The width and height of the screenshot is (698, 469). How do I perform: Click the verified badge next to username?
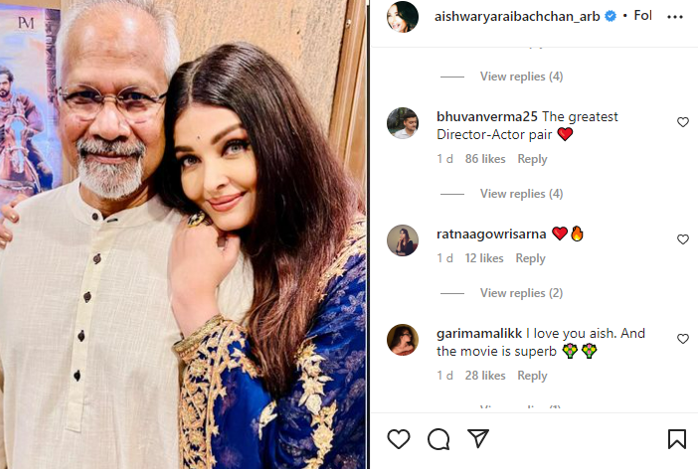(611, 16)
